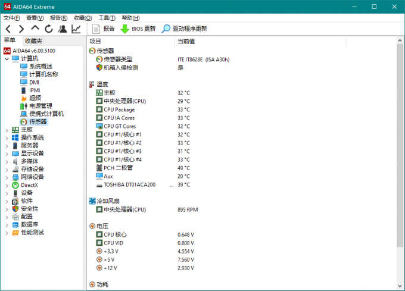Open the 查看(V) menu
Screen dimensions: 405x291
click(x=35, y=18)
